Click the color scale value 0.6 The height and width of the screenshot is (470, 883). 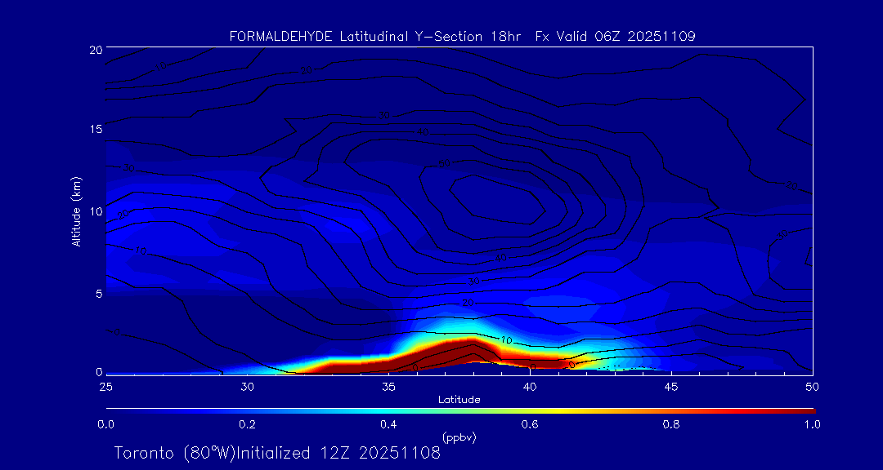pyautogui.click(x=530, y=424)
